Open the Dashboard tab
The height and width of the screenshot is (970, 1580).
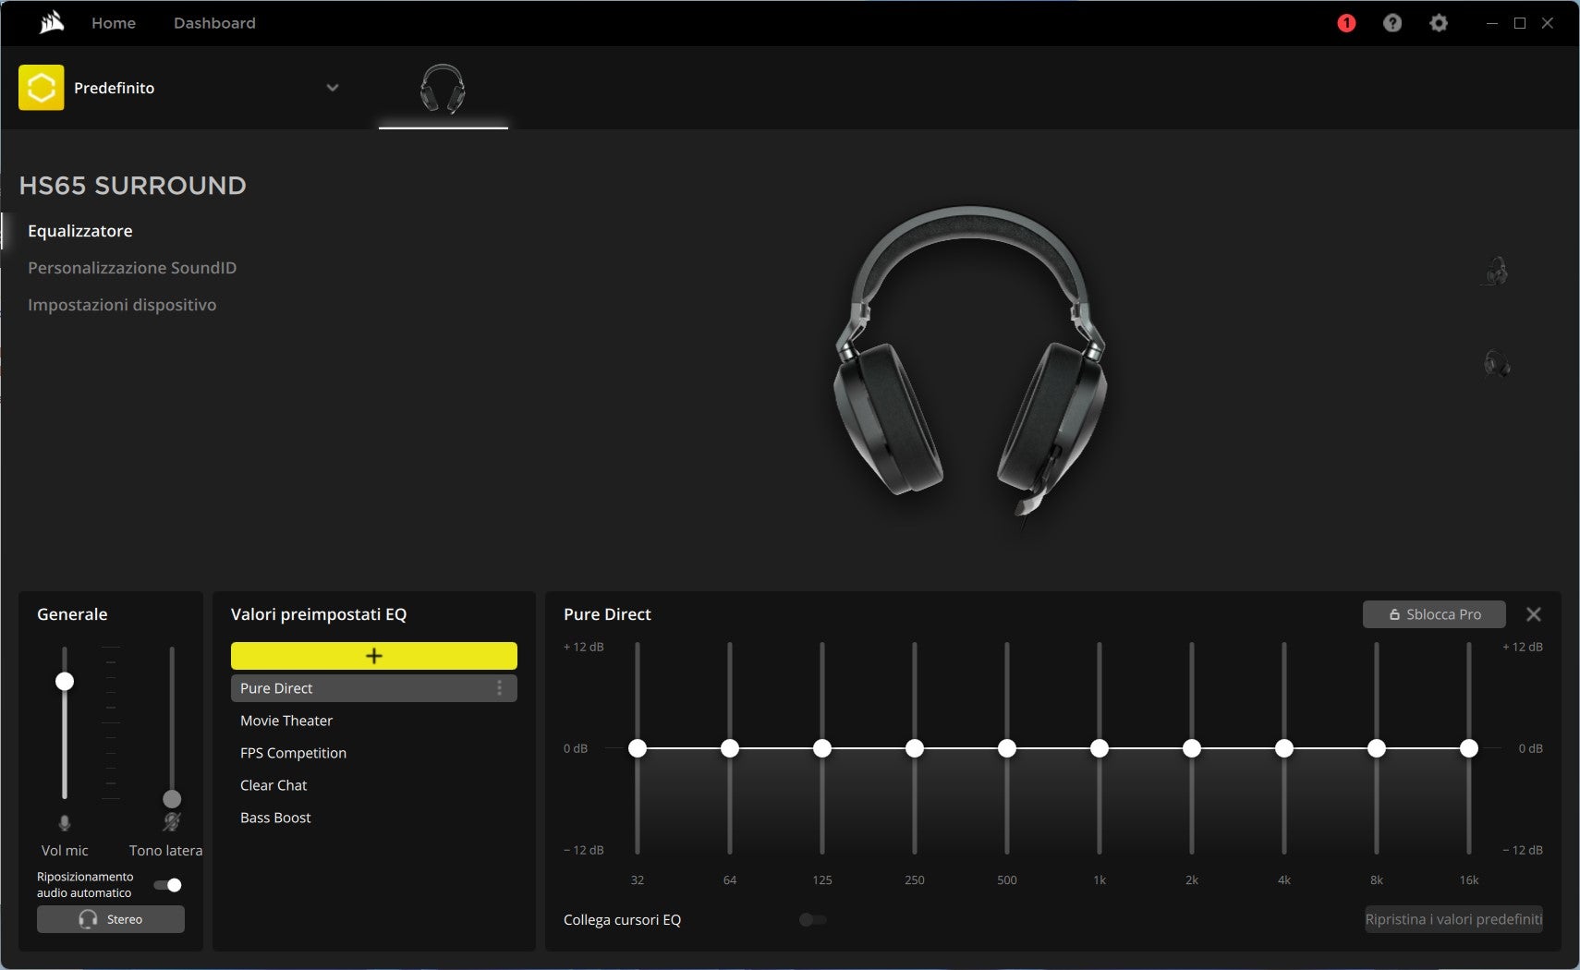214,23
